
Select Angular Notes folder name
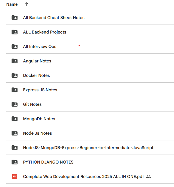37,61
